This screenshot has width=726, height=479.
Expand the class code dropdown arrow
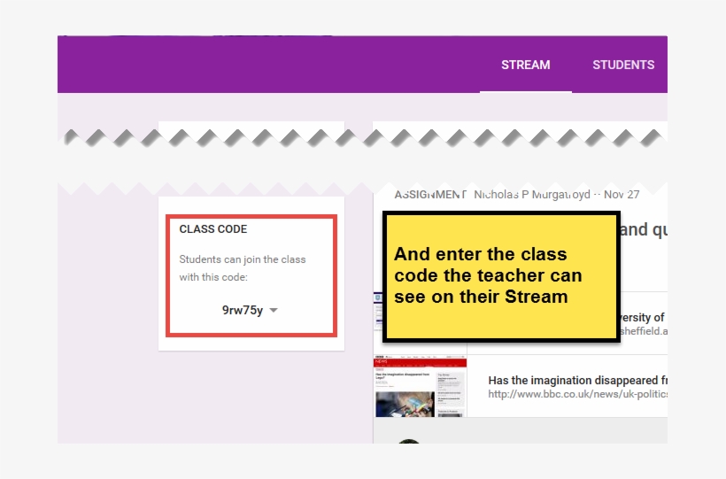coord(274,311)
